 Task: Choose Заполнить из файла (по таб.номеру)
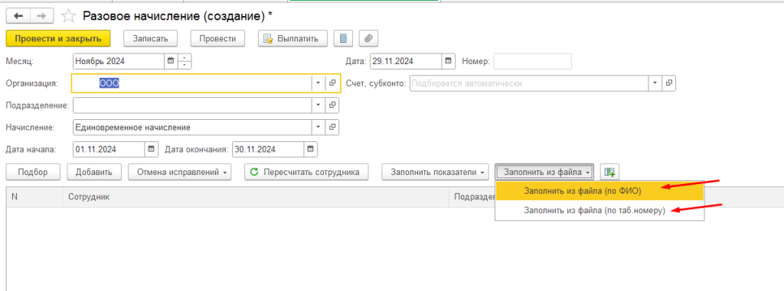(599, 211)
